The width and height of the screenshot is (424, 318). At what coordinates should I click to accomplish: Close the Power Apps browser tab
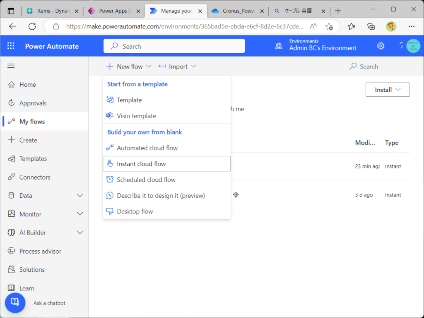coord(138,11)
